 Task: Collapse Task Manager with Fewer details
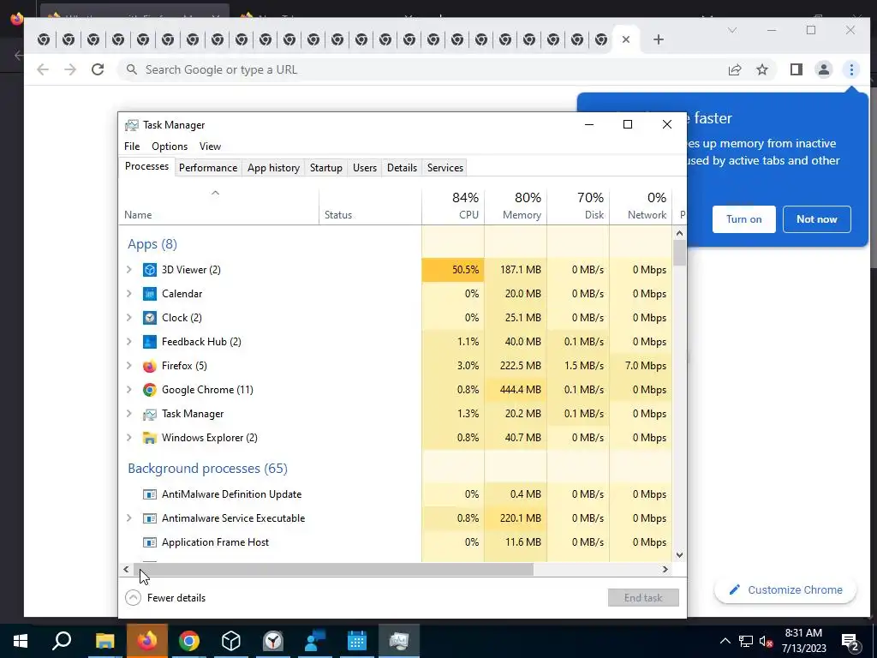[x=165, y=598]
